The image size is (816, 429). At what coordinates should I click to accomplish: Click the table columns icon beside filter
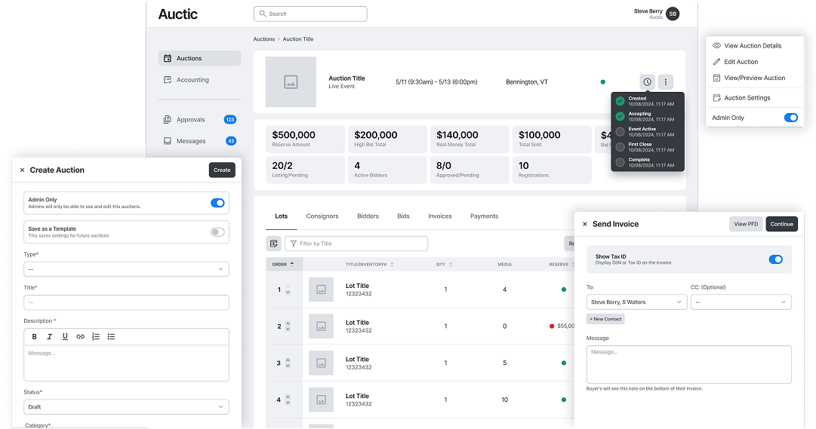(x=274, y=244)
